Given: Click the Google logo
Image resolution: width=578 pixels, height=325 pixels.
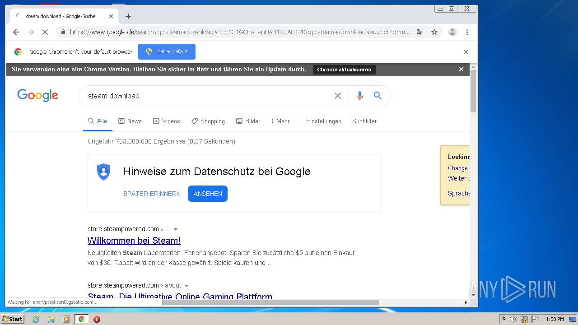Looking at the screenshot, I should point(38,95).
